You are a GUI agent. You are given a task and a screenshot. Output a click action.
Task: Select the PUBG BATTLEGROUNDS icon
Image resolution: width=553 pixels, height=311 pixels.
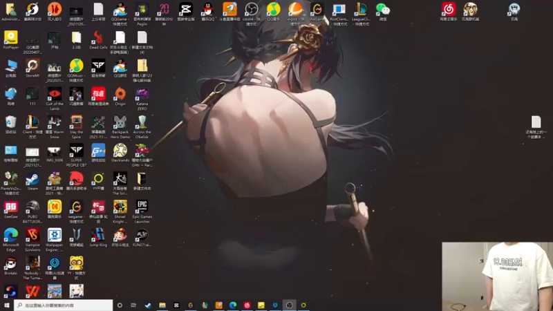tap(32, 207)
